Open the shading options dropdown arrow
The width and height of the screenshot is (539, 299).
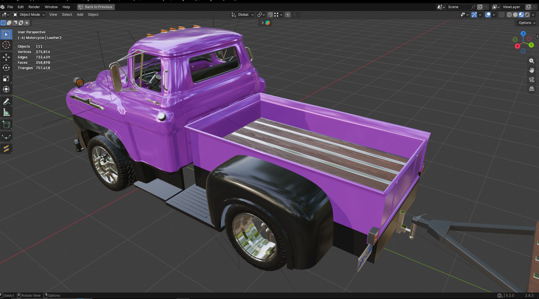[x=533, y=15]
